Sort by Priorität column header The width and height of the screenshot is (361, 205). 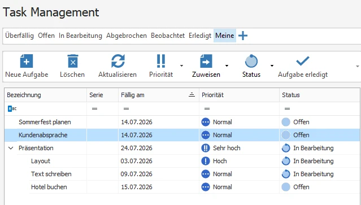tap(239, 95)
